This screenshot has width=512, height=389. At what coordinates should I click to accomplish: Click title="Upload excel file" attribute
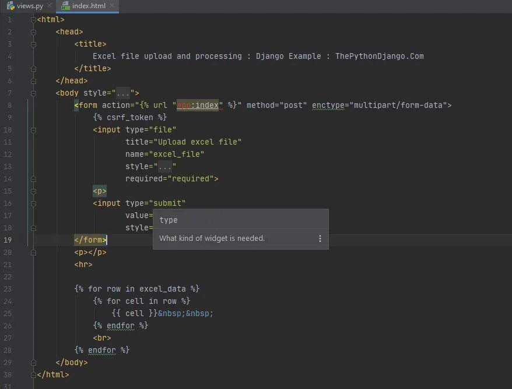coord(184,142)
